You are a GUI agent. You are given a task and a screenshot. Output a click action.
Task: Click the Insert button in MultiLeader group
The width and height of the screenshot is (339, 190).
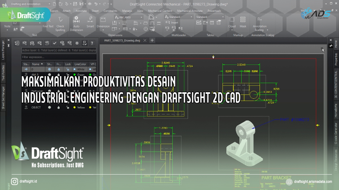click(x=172, y=23)
